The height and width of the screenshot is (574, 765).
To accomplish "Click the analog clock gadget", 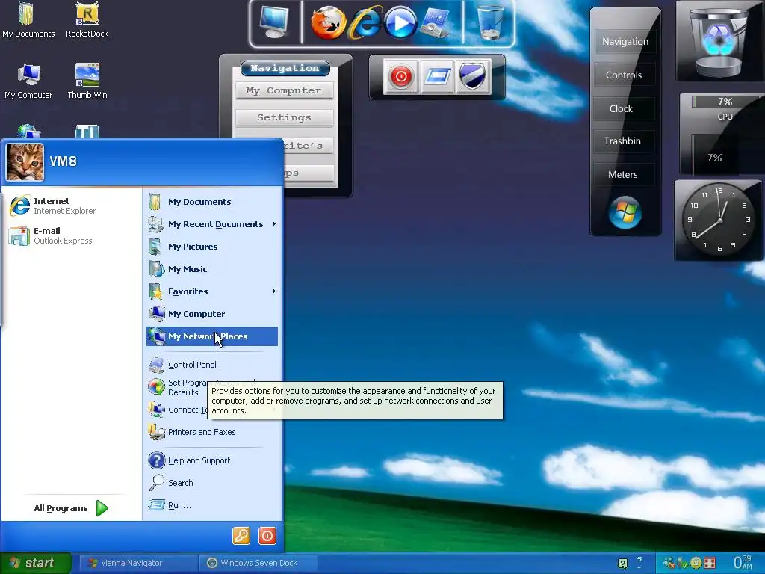I will pyautogui.click(x=719, y=220).
